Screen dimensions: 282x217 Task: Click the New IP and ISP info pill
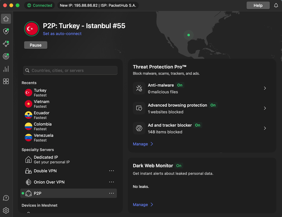[x=98, y=6]
